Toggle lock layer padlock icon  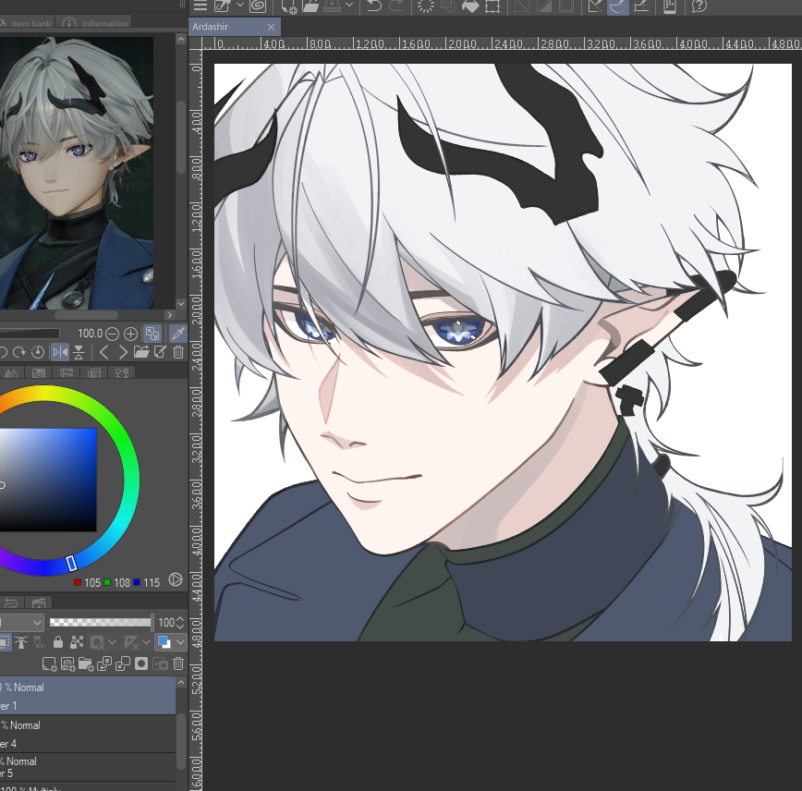tap(58, 641)
